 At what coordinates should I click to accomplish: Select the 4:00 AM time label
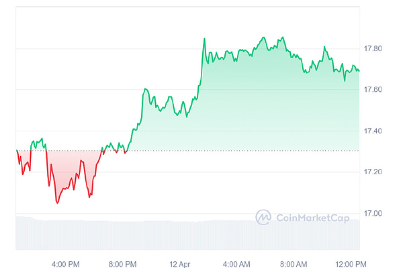click(237, 263)
